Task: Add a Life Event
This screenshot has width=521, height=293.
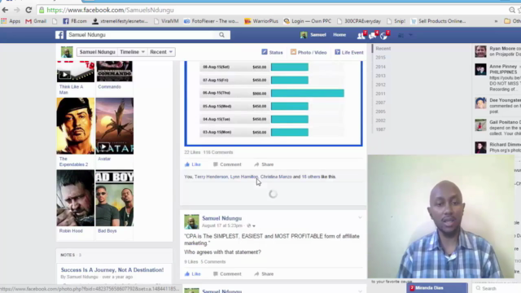Action: pos(349,52)
